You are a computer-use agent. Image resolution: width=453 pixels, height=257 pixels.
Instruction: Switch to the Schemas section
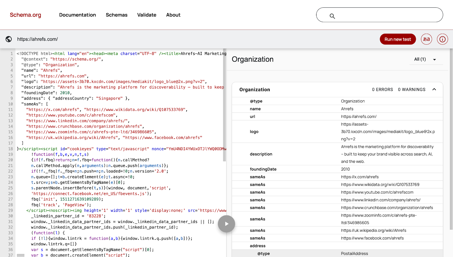click(116, 15)
